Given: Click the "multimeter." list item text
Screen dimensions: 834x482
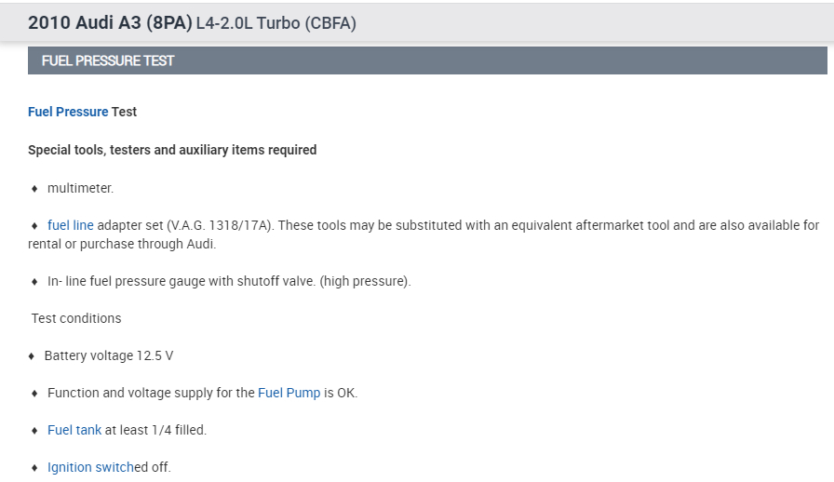Looking at the screenshot, I should coord(80,188).
